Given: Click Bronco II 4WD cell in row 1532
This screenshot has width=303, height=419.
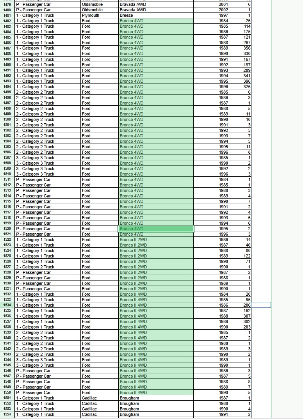Looking at the screenshot, I should pyautogui.click(x=156, y=294).
